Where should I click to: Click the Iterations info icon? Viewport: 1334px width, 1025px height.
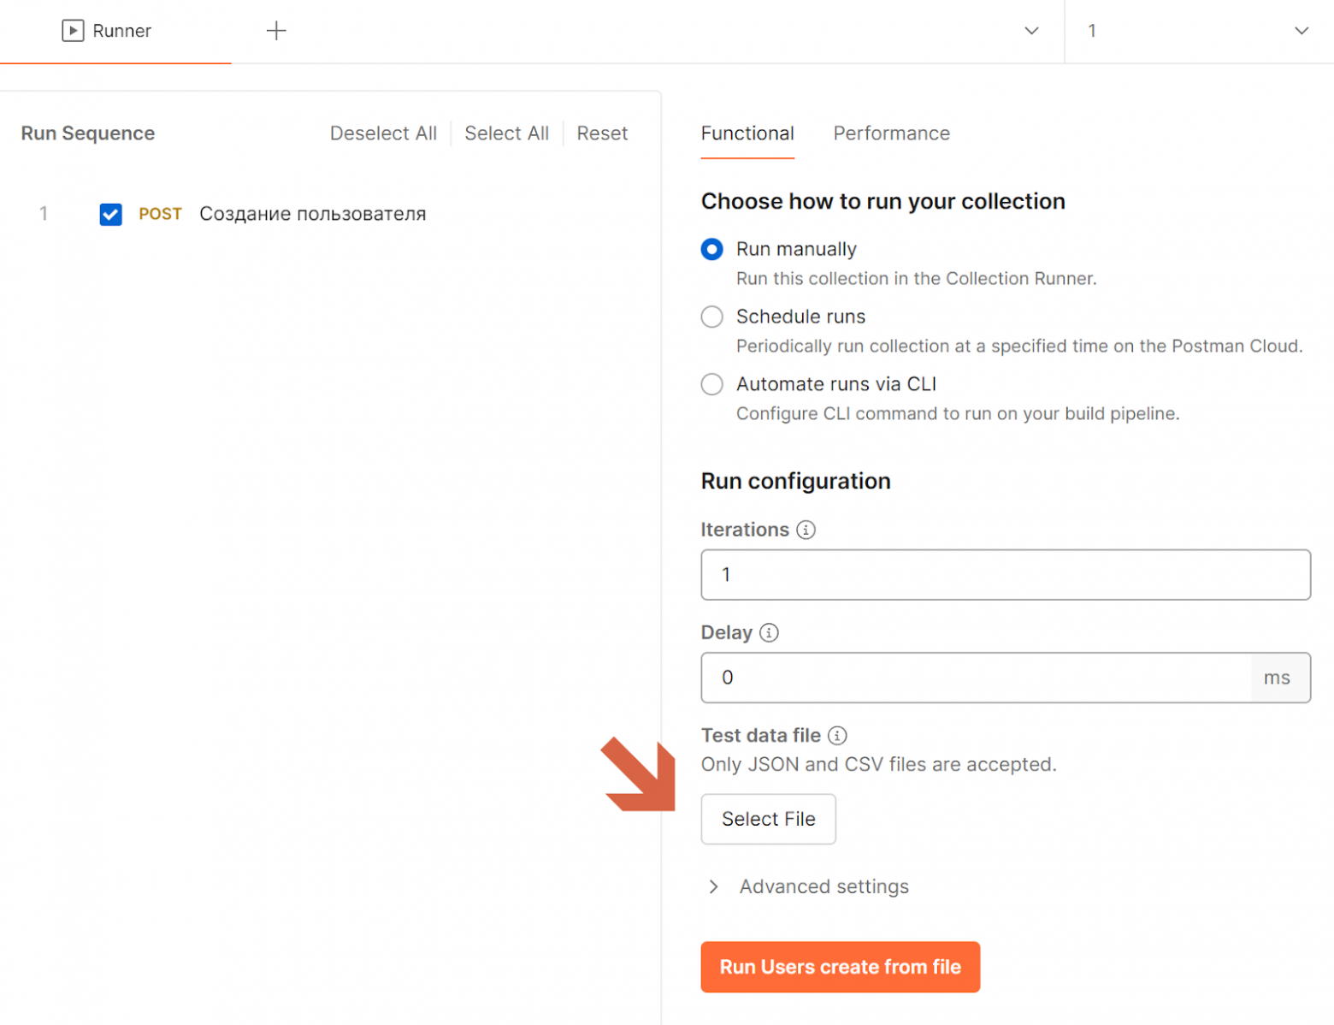(x=806, y=530)
